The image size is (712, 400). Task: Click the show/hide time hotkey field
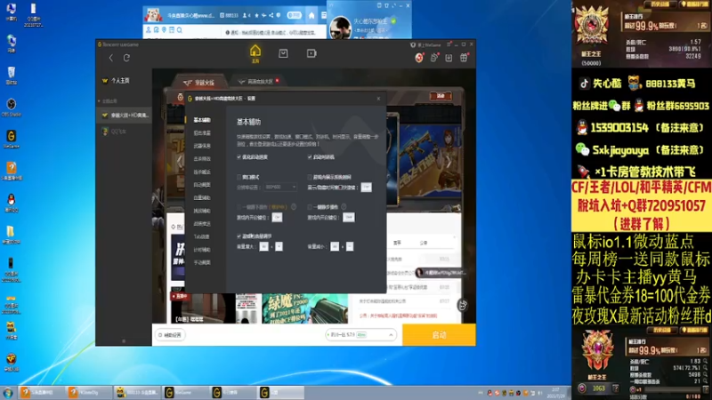(x=366, y=187)
